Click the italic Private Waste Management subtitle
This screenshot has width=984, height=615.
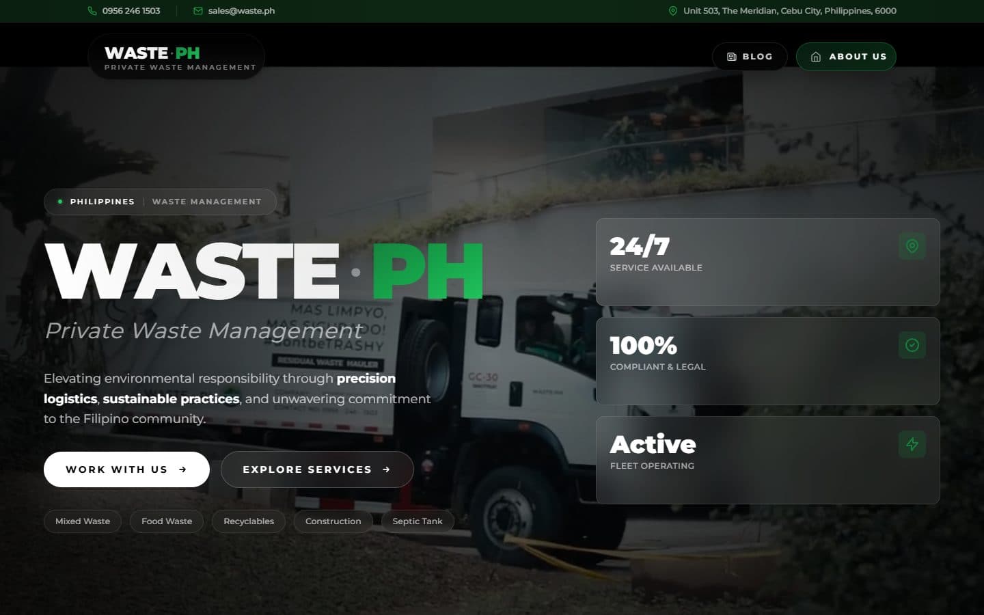(x=203, y=331)
